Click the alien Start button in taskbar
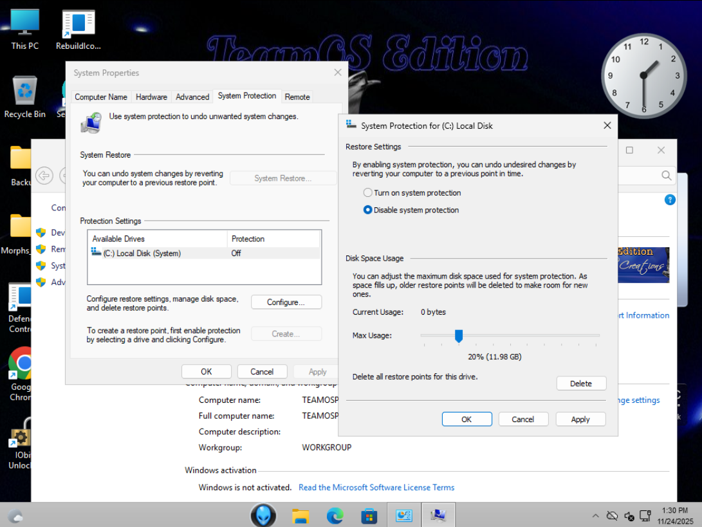Viewport: 702px width, 527px height. [x=263, y=515]
